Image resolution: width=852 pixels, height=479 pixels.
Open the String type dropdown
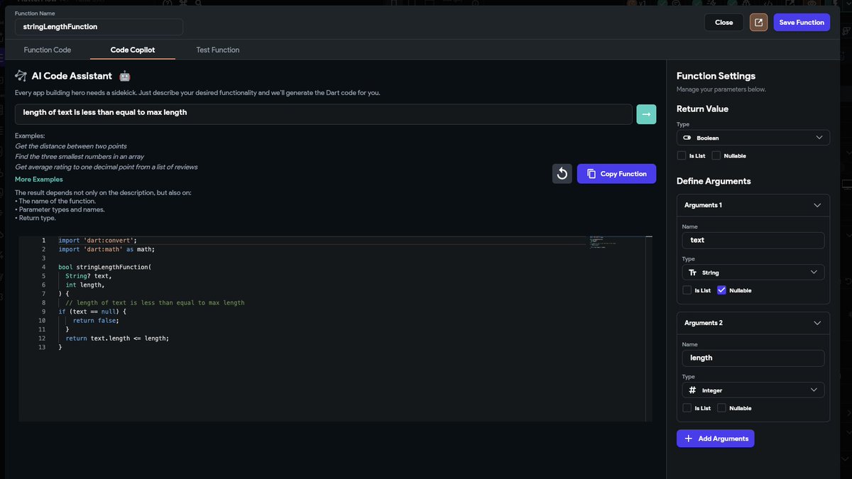[x=753, y=272]
